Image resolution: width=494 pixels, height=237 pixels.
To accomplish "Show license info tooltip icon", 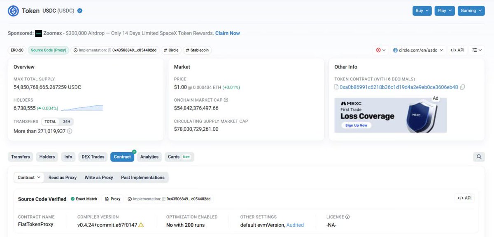I will click(347, 217).
